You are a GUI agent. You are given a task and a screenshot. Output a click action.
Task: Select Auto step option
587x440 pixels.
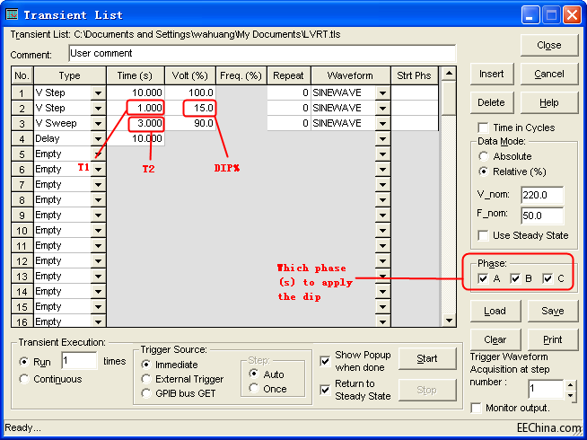coord(254,374)
